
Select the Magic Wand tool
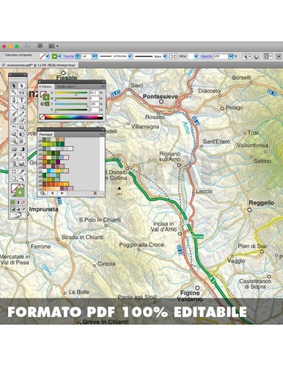tap(14, 92)
